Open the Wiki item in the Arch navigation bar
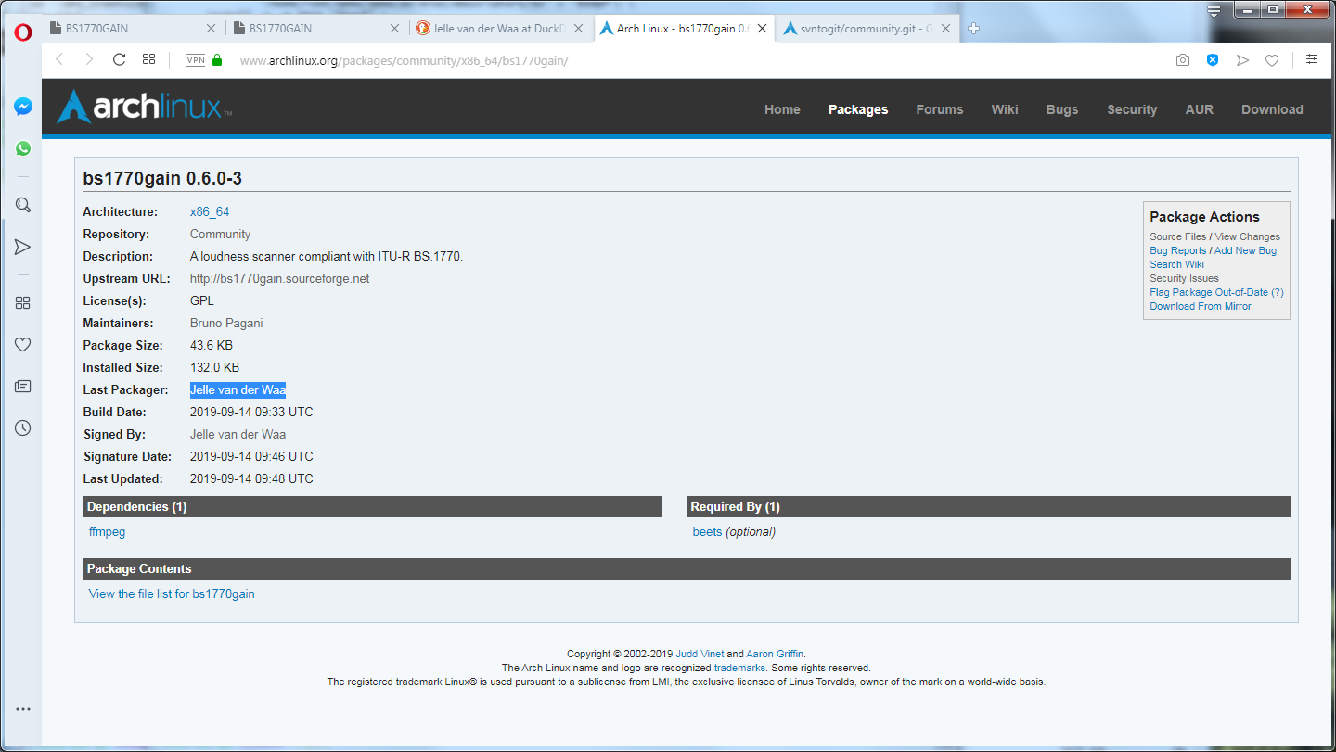Image resolution: width=1336 pixels, height=752 pixels. coord(1004,109)
